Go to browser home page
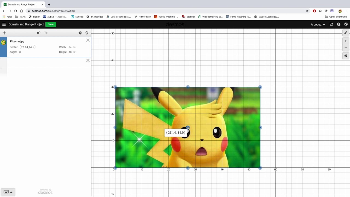The width and height of the screenshot is (350, 197). tap(22, 11)
